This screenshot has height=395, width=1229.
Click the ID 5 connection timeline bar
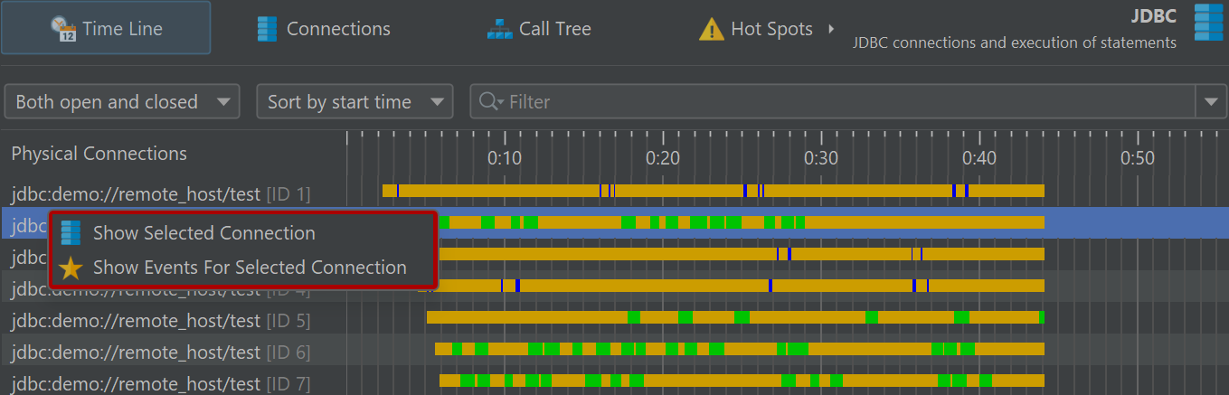(735, 317)
